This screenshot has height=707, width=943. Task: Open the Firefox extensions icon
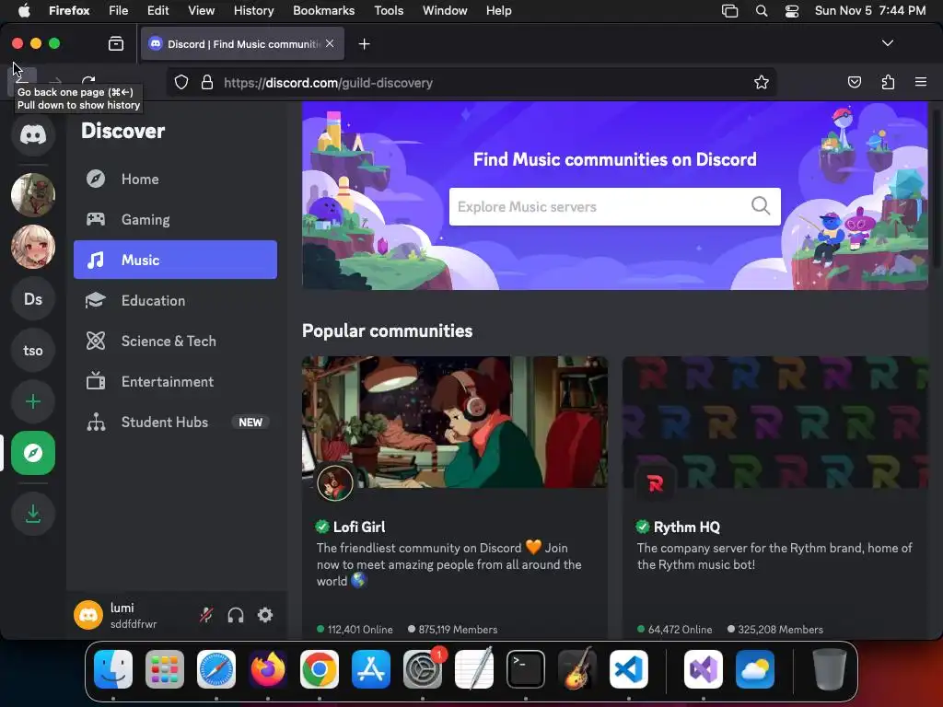point(888,82)
